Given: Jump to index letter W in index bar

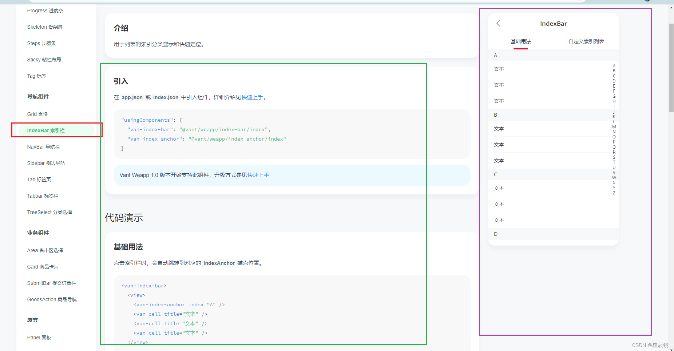Looking at the screenshot, I should click(x=614, y=178).
